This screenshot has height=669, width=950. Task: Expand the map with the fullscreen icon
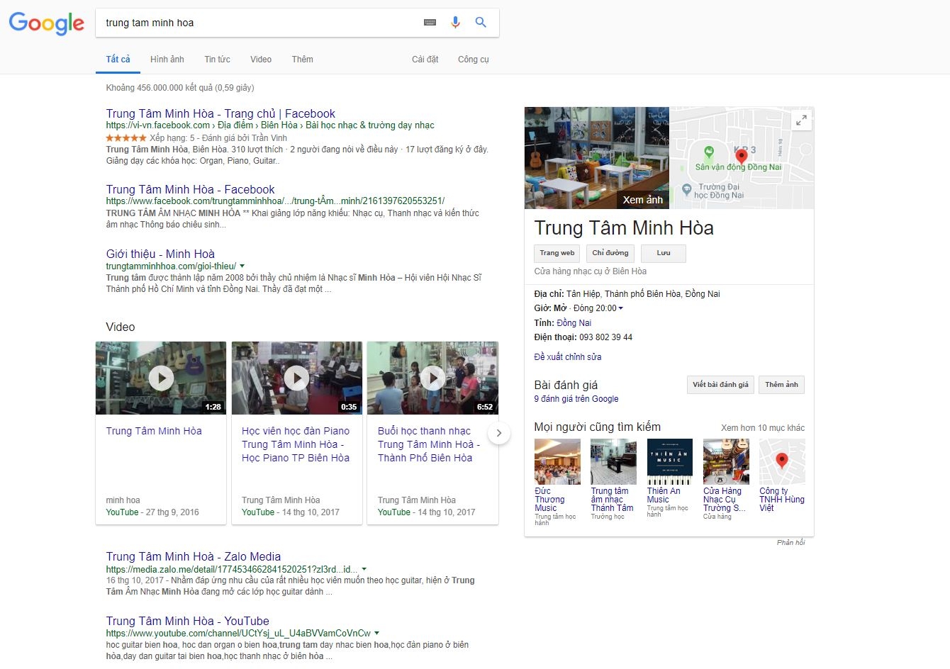click(801, 120)
